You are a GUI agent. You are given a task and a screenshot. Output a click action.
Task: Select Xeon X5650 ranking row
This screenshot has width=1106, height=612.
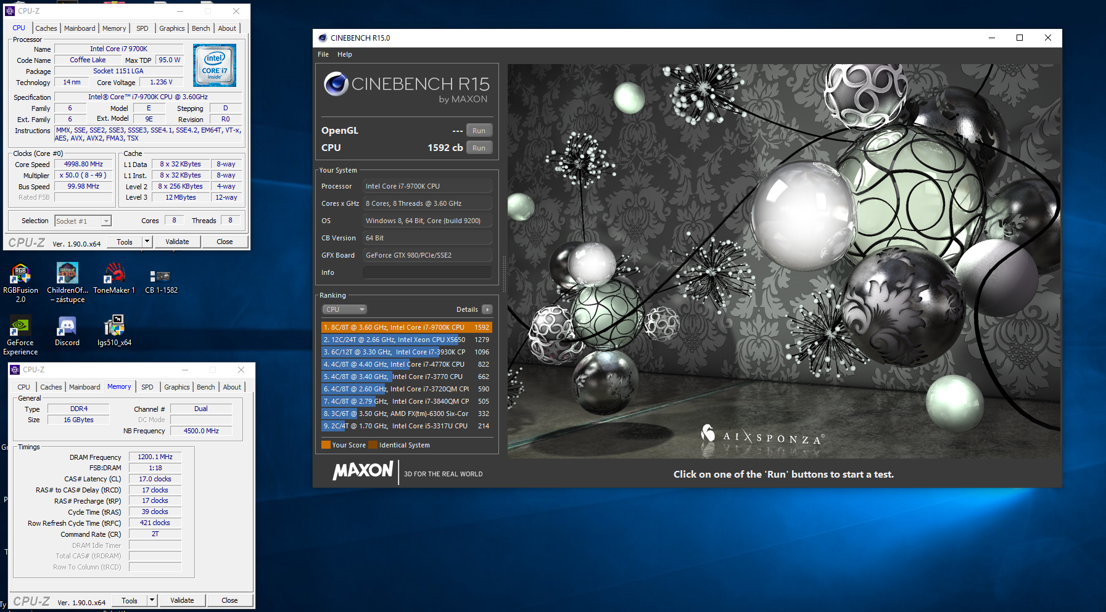pos(406,340)
